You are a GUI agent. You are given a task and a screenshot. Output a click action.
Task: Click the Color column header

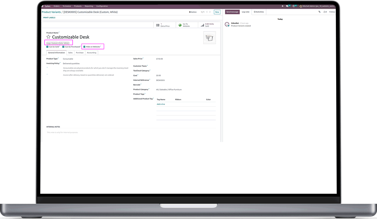[x=208, y=100]
